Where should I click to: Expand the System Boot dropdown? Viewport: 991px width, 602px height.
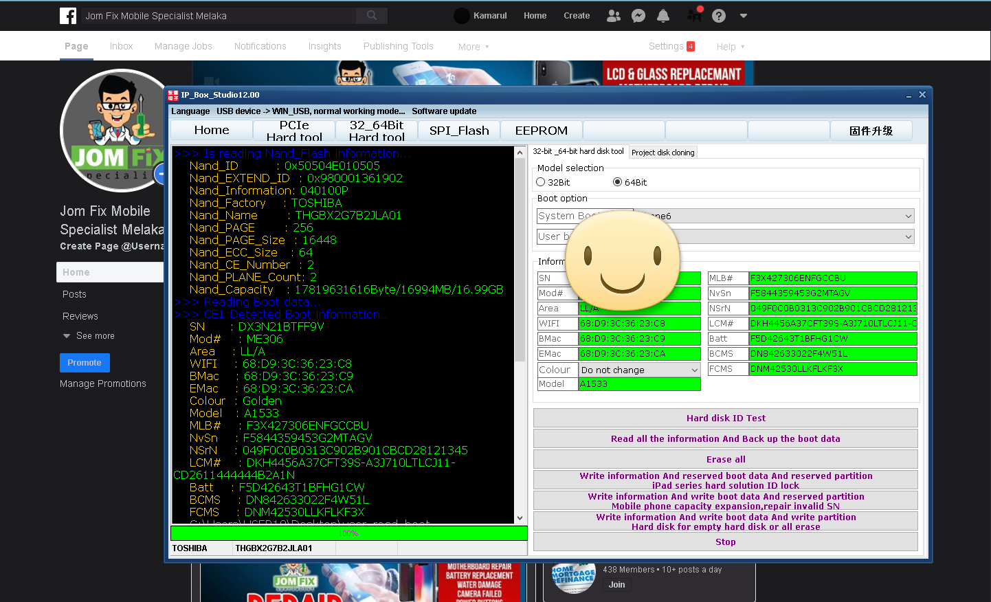click(909, 216)
